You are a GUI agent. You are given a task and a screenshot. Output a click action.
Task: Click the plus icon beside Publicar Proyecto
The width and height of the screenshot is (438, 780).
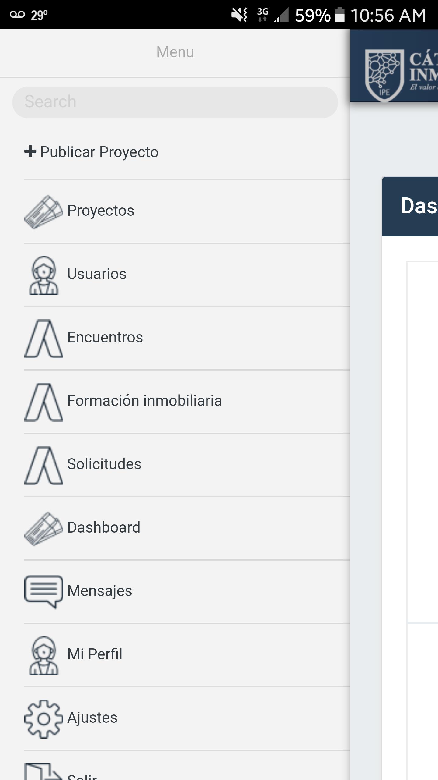(x=30, y=151)
